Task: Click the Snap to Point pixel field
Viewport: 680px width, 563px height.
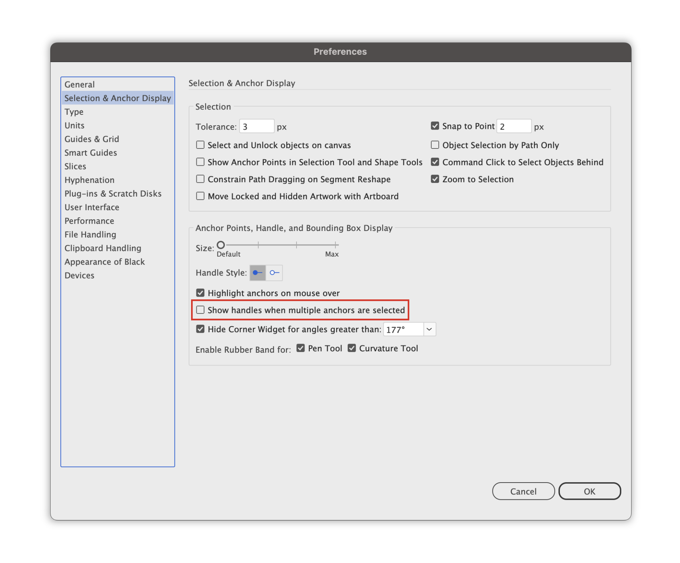Action: tap(513, 126)
